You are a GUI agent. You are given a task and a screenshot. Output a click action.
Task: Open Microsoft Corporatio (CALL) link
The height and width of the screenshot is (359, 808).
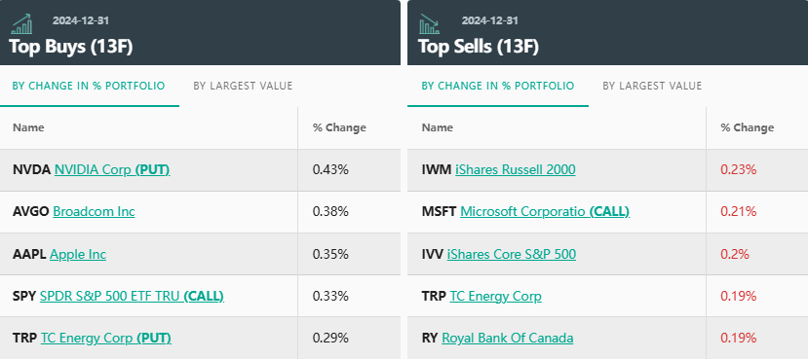tap(545, 212)
